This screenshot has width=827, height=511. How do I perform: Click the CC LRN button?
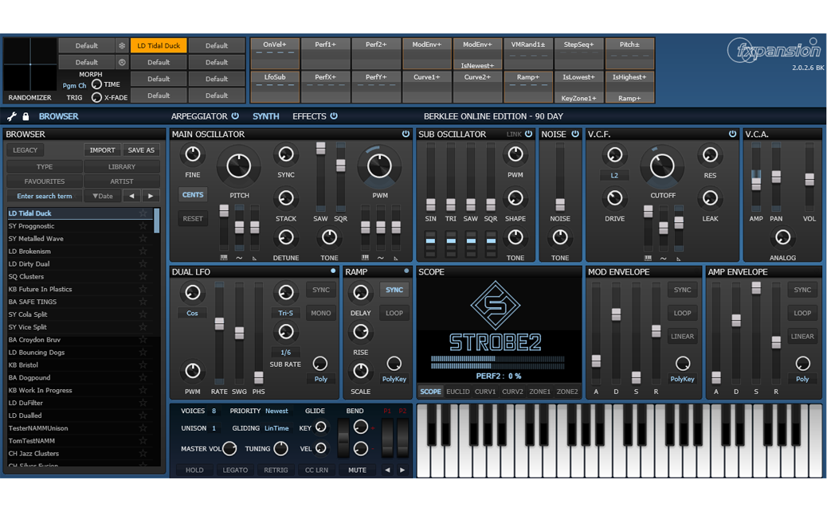(x=316, y=470)
